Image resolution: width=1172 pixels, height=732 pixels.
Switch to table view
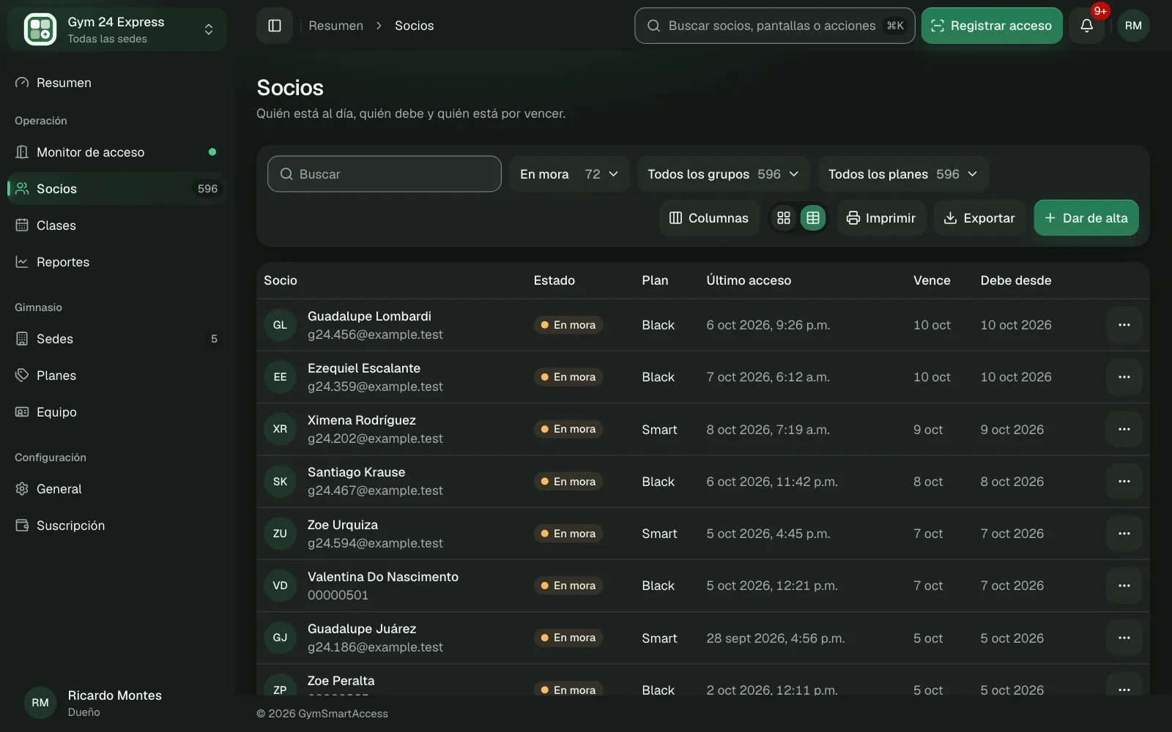click(x=813, y=218)
